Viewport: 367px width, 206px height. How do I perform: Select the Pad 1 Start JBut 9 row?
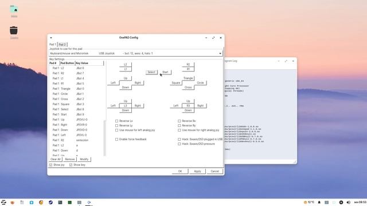pyautogui.click(x=76, y=114)
